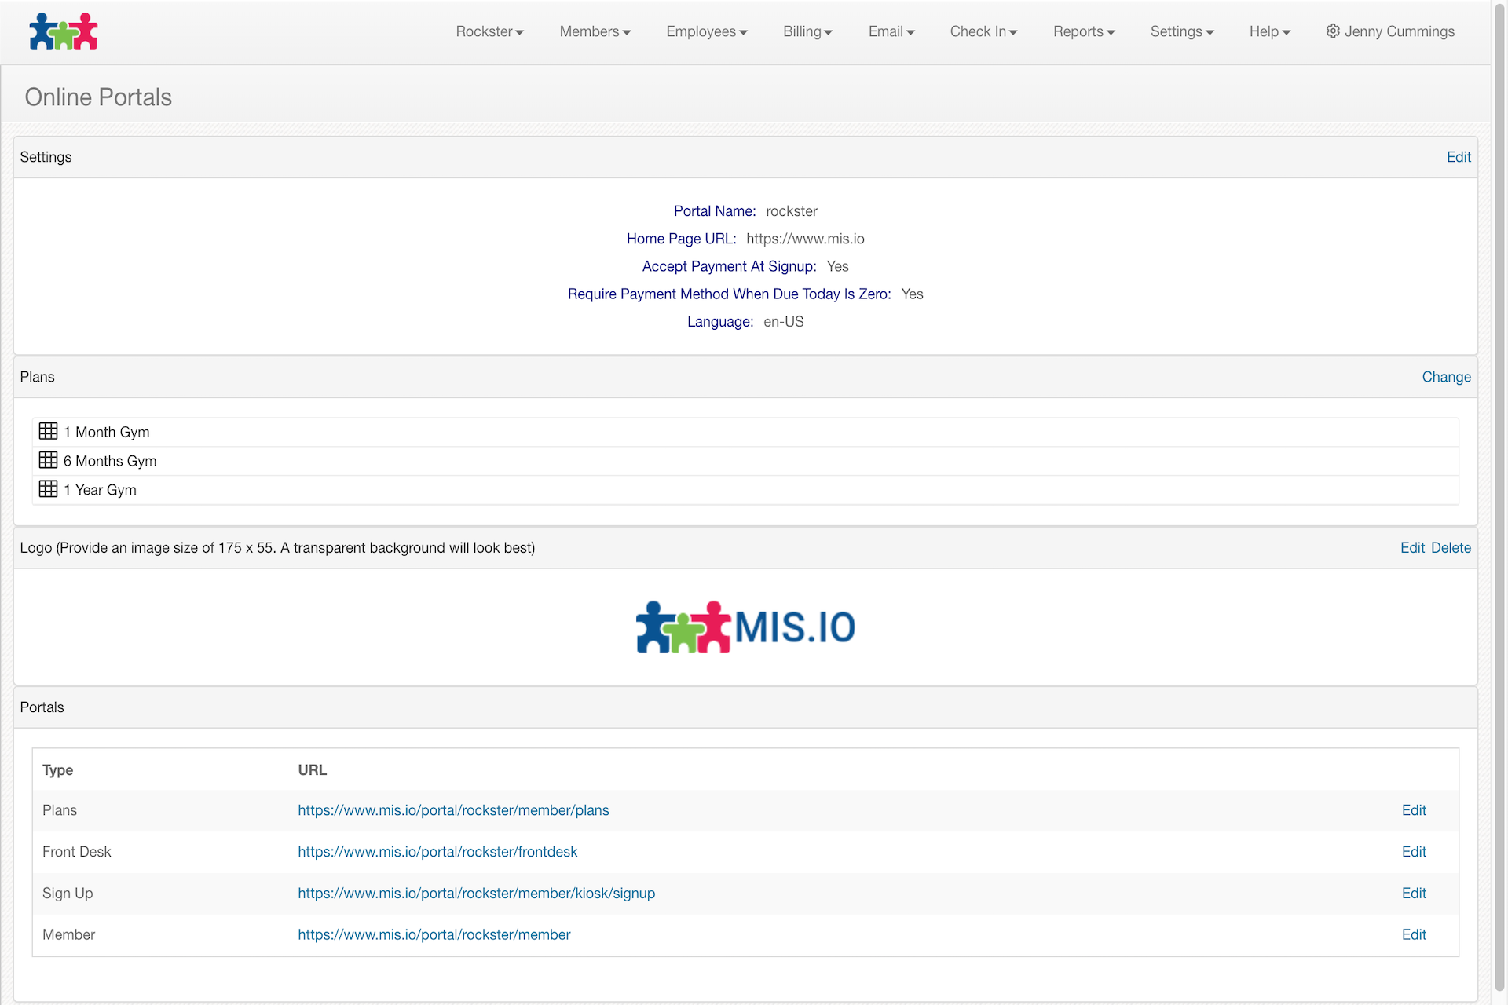This screenshot has width=1508, height=1005.
Task: Open the Help dropdown menu
Action: pyautogui.click(x=1270, y=31)
